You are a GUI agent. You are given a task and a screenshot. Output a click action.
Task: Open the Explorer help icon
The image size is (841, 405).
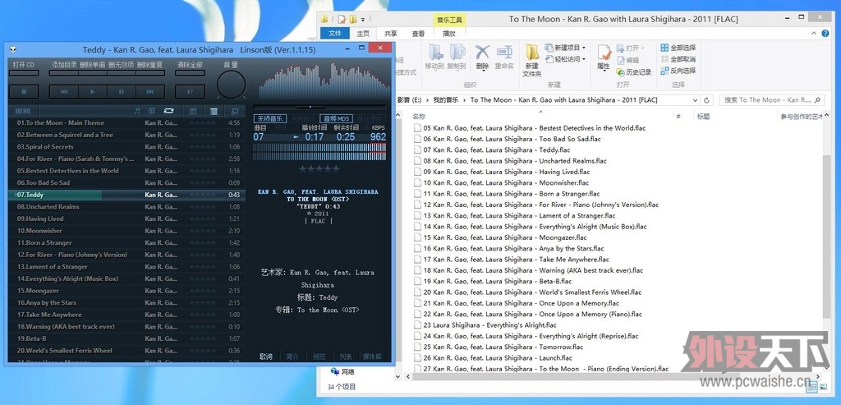(826, 33)
